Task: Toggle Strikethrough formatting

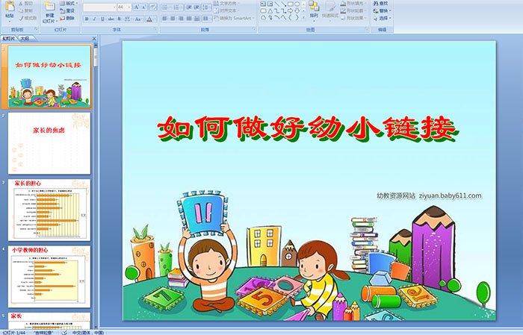Action: 111,19
